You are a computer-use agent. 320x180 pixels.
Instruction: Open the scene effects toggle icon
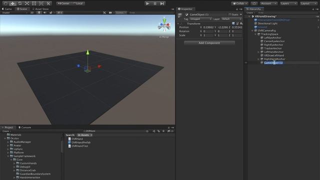pyautogui.click(x=51, y=12)
